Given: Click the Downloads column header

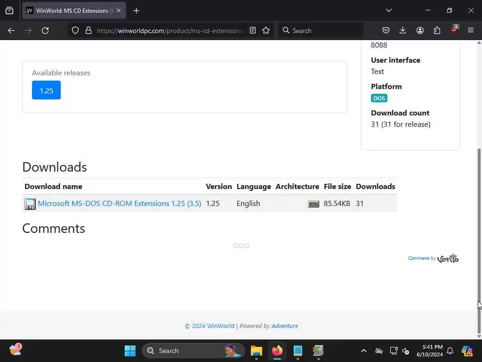Looking at the screenshot, I should pos(375,187).
